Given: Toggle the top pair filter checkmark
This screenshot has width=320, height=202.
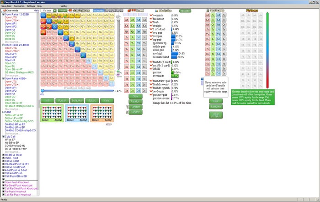Looking at the screenshot, I should [151, 40].
